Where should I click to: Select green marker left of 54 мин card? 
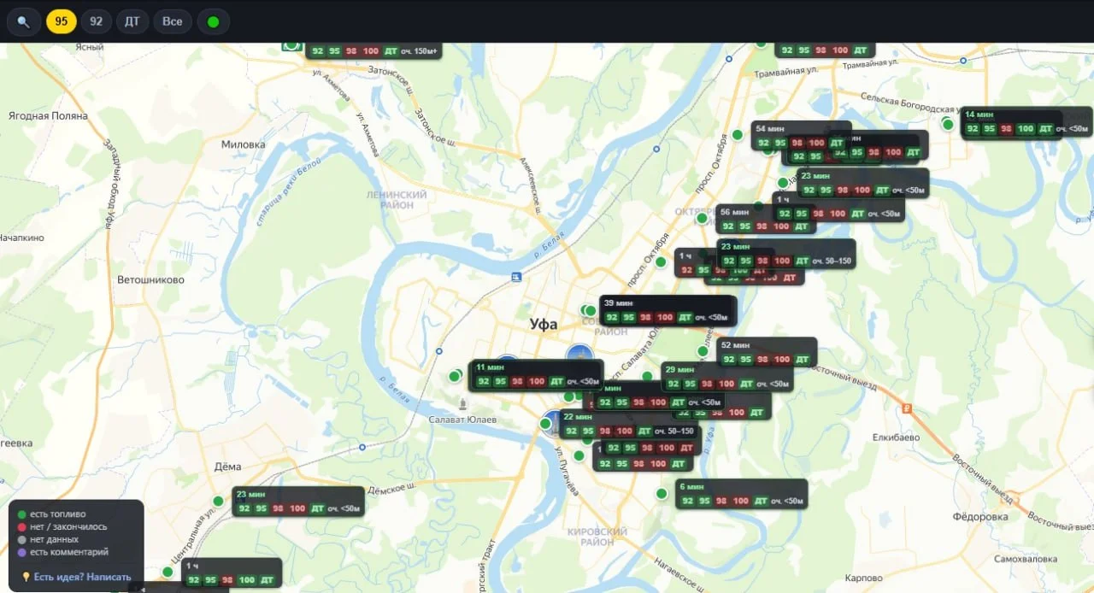coord(738,135)
